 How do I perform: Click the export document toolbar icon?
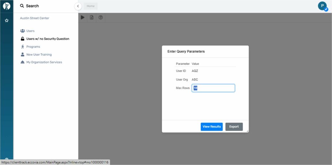[92, 18]
